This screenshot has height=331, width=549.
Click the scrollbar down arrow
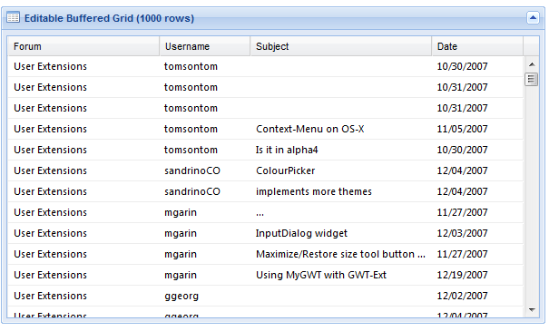pyautogui.click(x=532, y=309)
